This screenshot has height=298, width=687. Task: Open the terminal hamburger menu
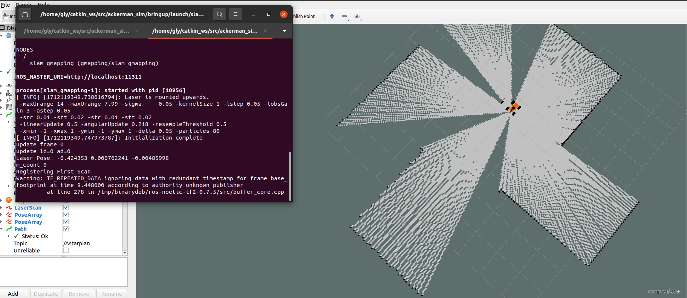(x=236, y=15)
